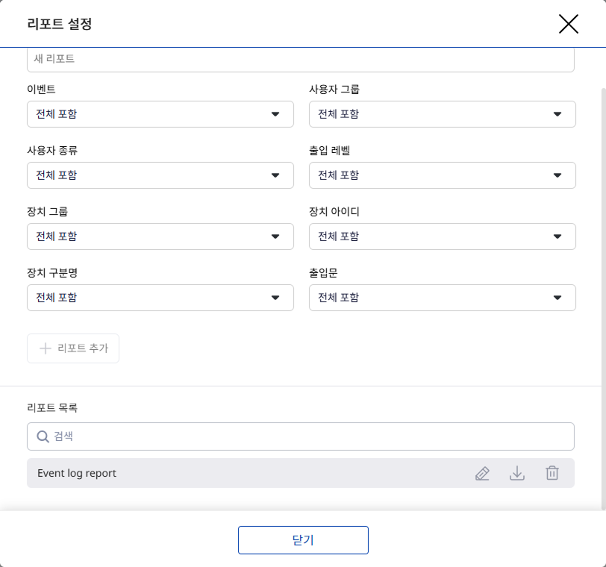Open the 장치 구분명 dropdown
The image size is (606, 567).
point(160,298)
